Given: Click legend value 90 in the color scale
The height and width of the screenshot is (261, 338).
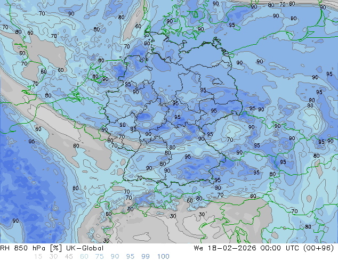Looking at the screenshot, I should pyautogui.click(x=115, y=257).
